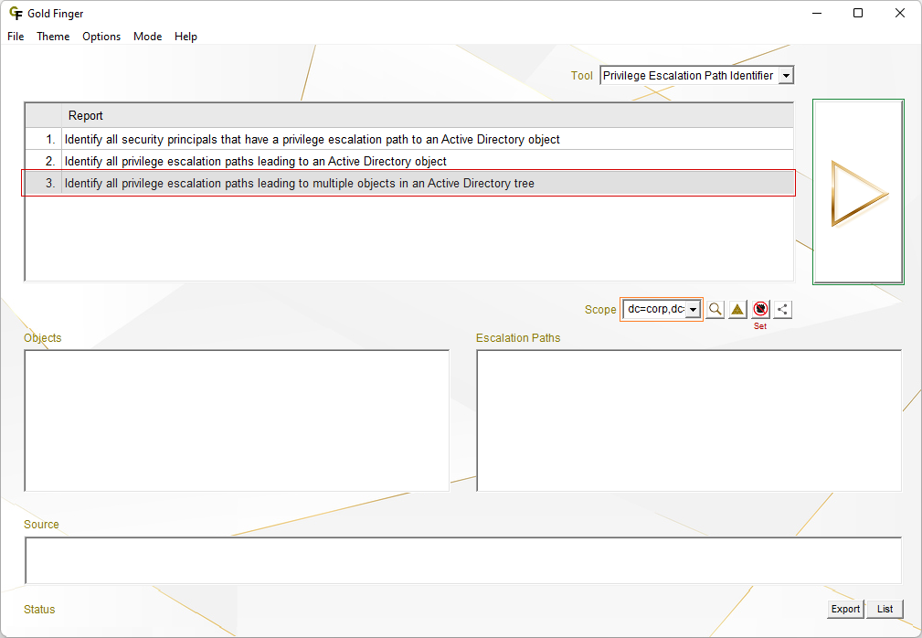Click the share icon next to Scope
922x638 pixels.
tap(782, 309)
